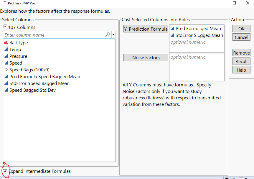Click the continuous icon beside Pressure

(6, 56)
